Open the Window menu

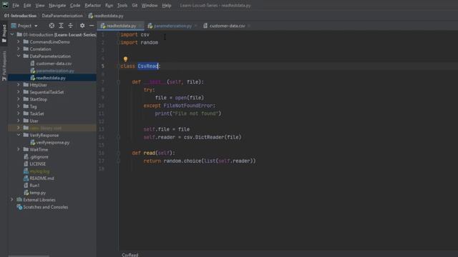tap(150, 6)
